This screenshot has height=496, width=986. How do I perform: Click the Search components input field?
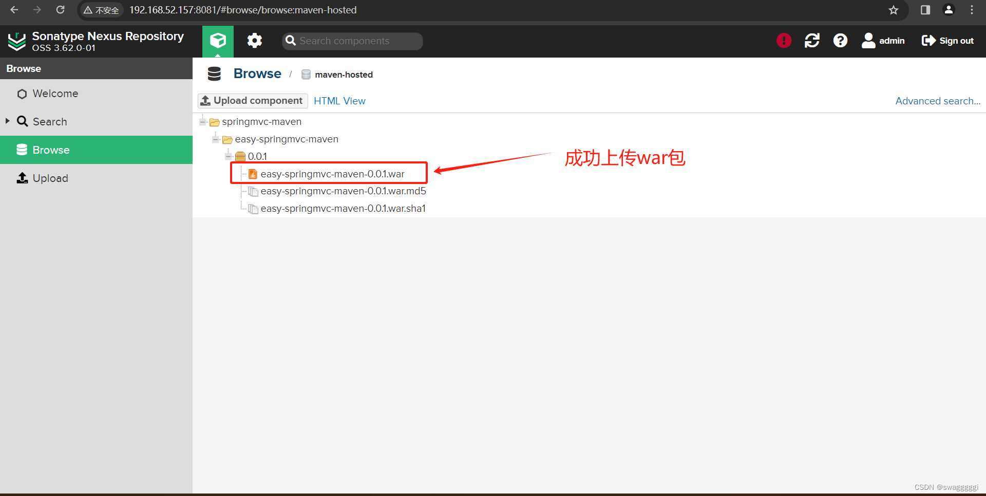coord(352,41)
